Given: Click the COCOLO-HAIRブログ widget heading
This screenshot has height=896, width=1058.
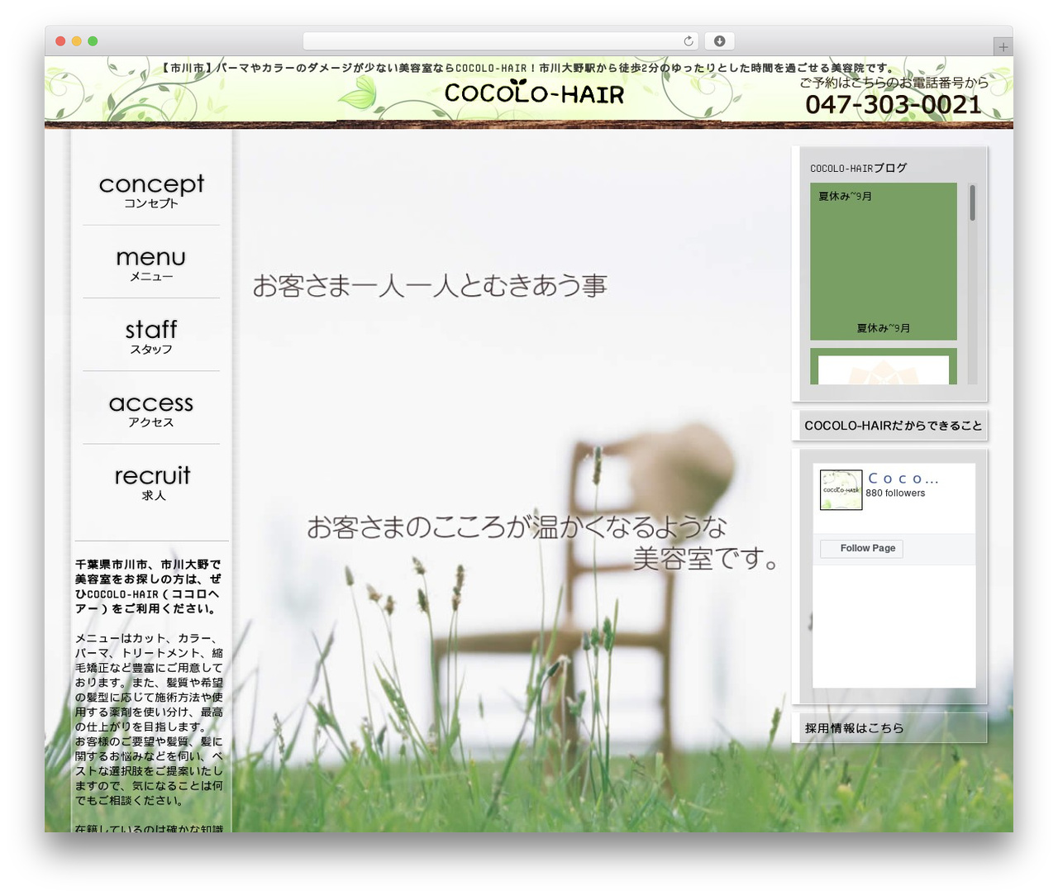Looking at the screenshot, I should coord(859,168).
